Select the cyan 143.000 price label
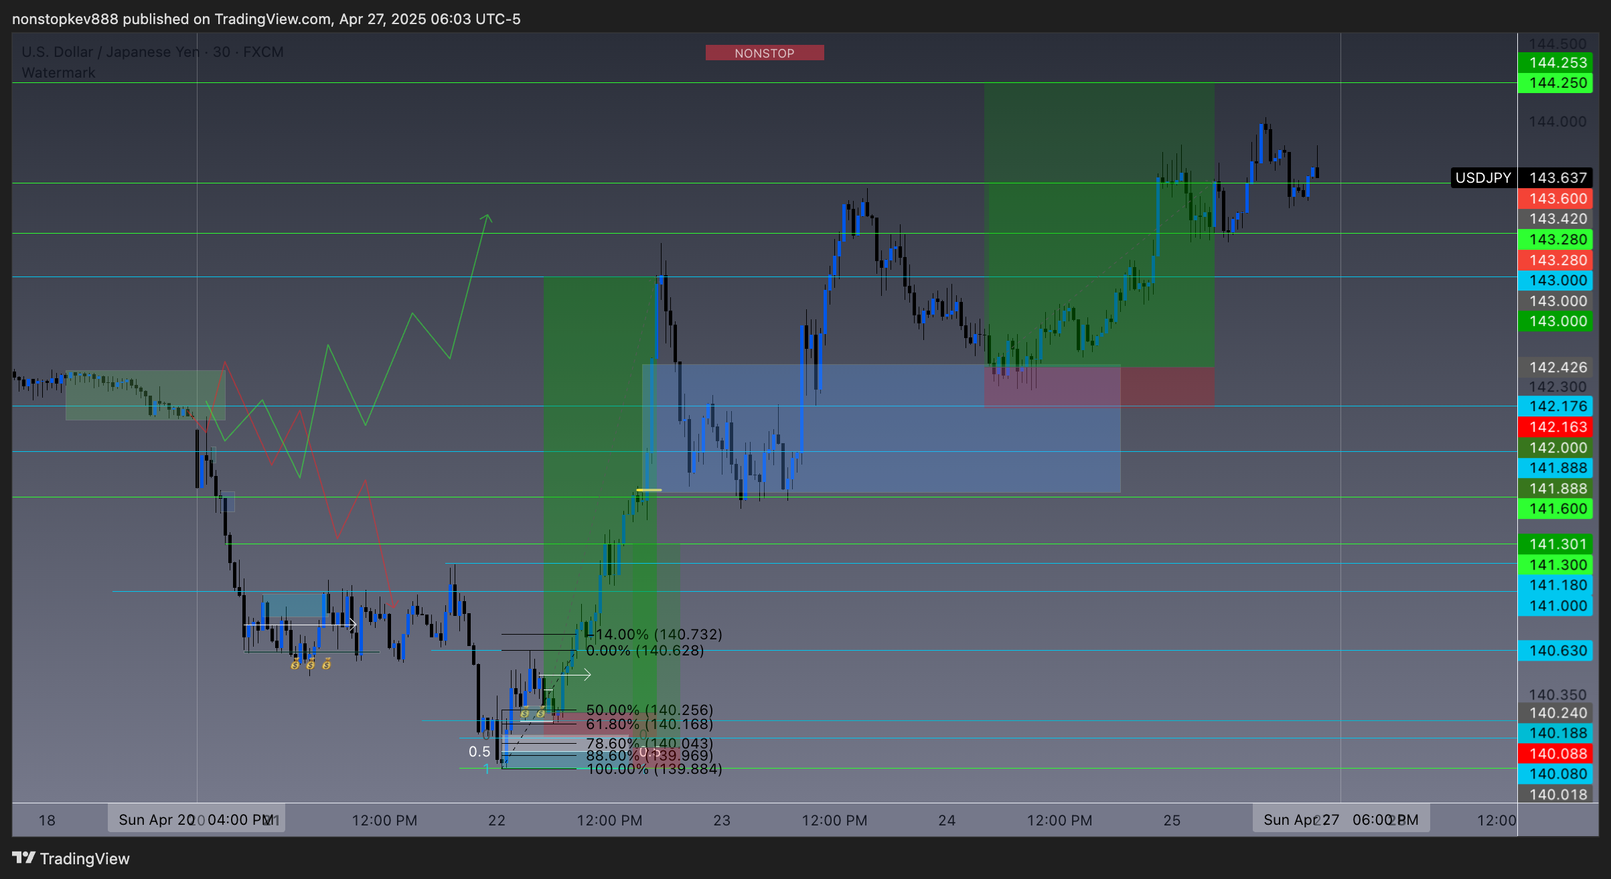 pos(1555,280)
